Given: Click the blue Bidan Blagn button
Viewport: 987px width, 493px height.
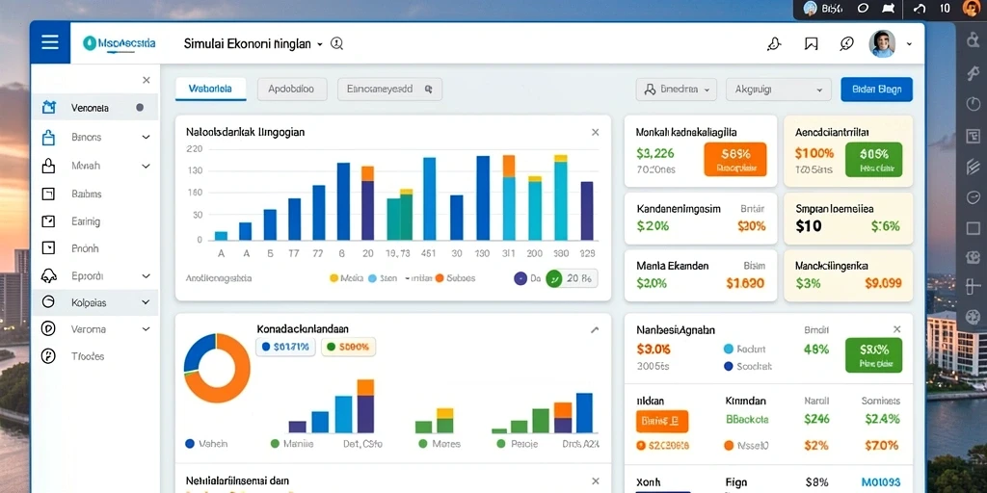Looking at the screenshot, I should click(x=876, y=90).
